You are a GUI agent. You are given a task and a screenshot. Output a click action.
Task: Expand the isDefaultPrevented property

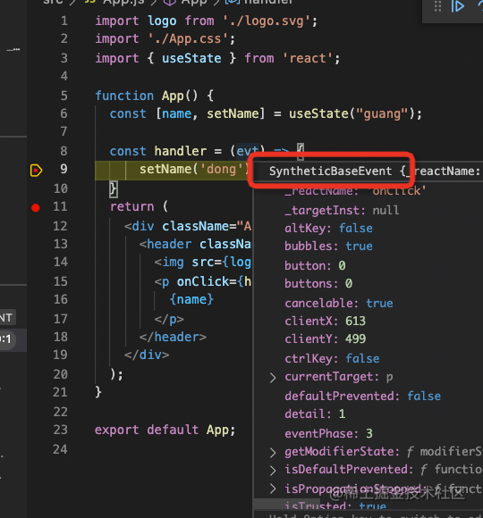pyautogui.click(x=273, y=470)
